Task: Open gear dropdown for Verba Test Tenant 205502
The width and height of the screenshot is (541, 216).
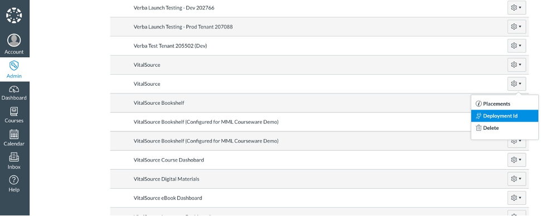Action: point(516,46)
